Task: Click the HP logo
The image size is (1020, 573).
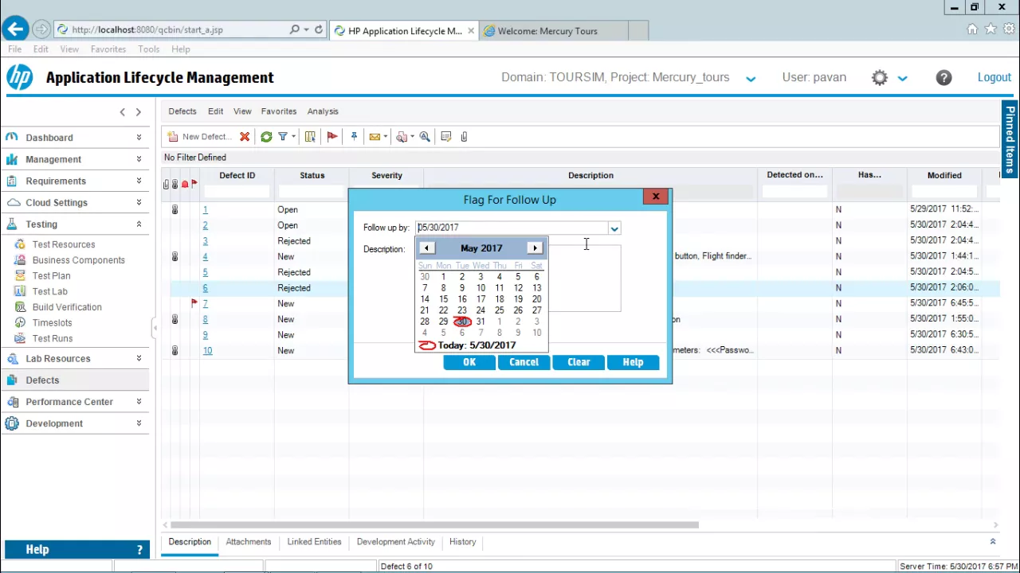Action: pos(19,77)
